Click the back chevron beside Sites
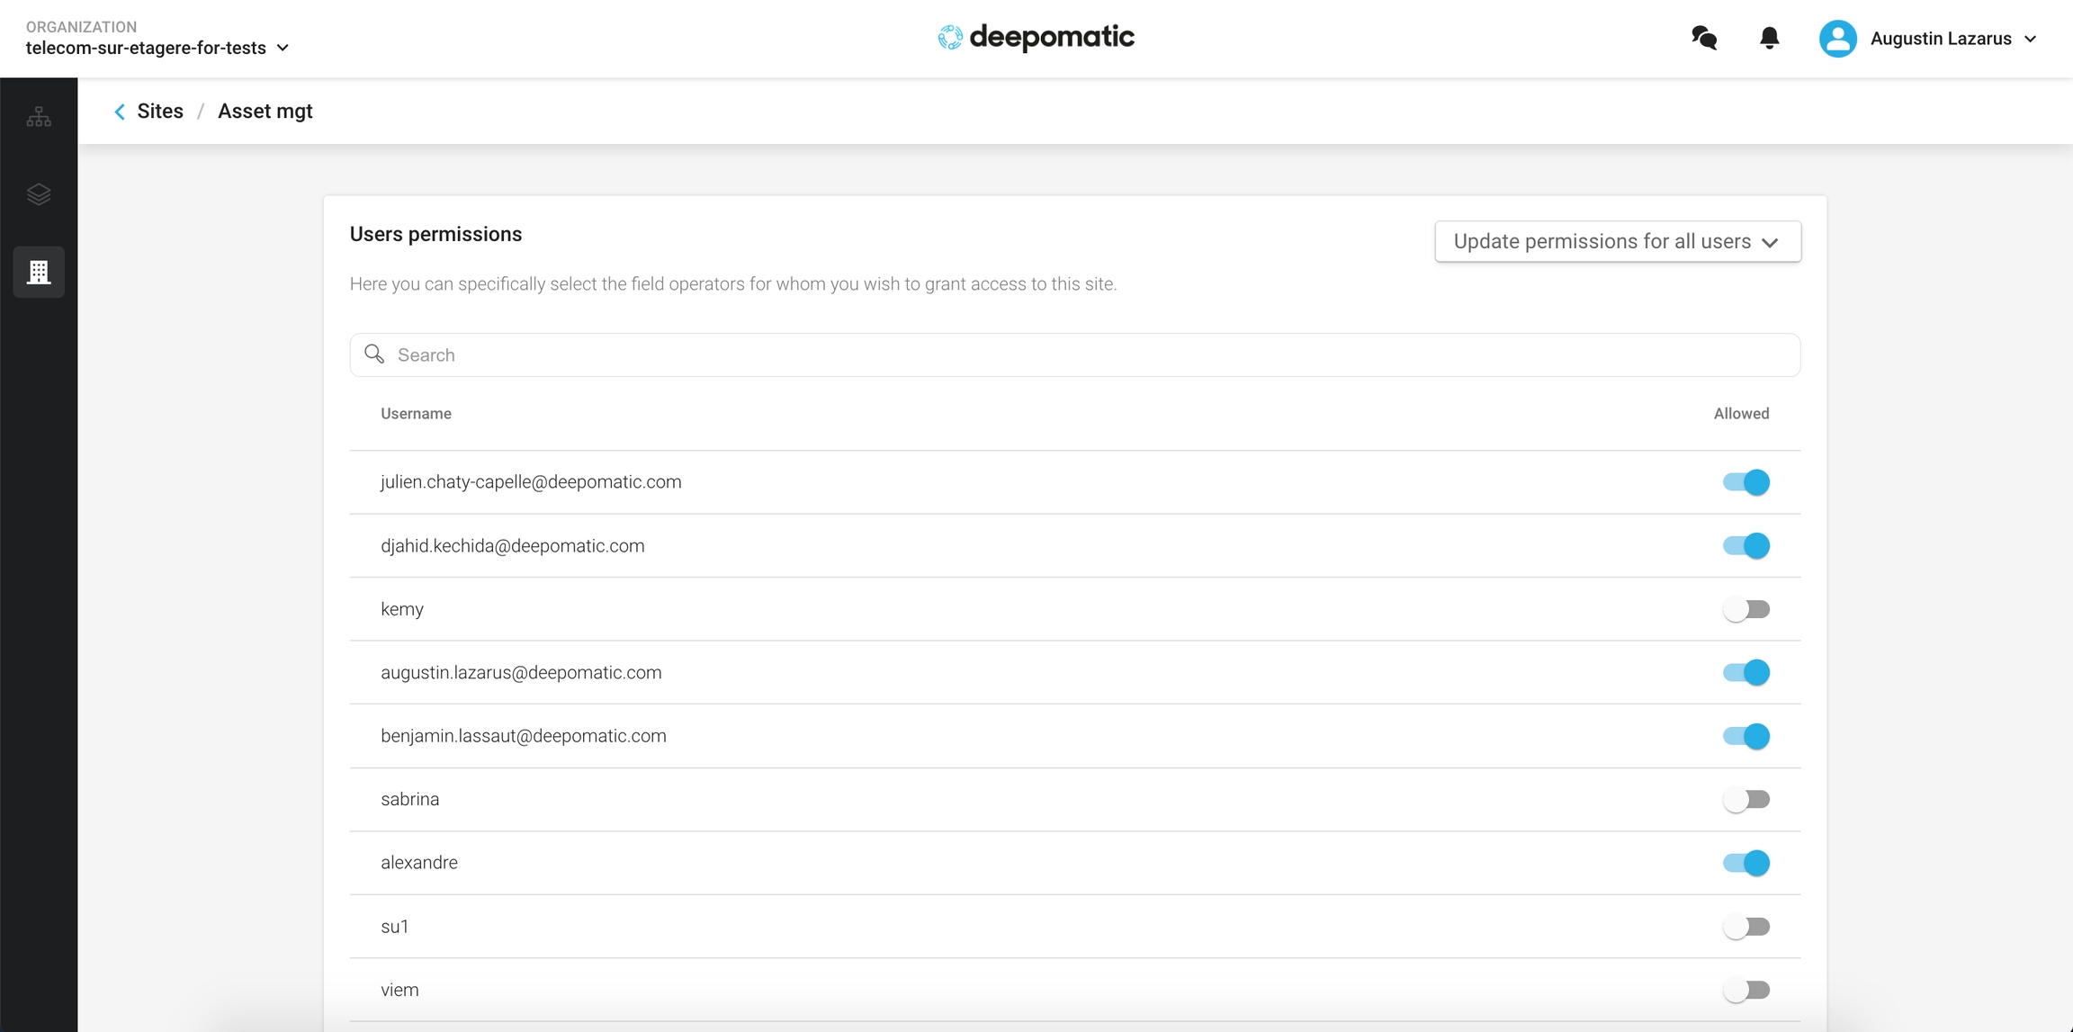This screenshot has width=2073, height=1032. tap(120, 112)
